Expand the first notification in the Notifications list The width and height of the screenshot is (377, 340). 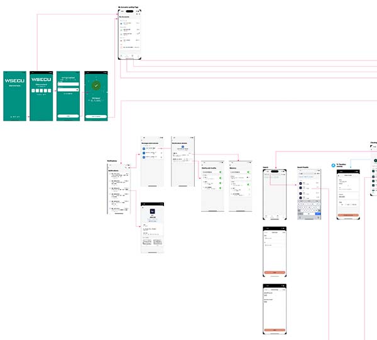point(121,174)
